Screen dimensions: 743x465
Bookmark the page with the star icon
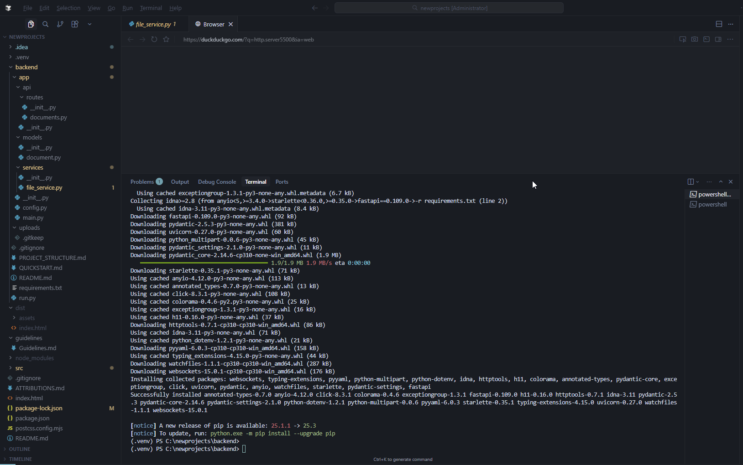(x=166, y=40)
